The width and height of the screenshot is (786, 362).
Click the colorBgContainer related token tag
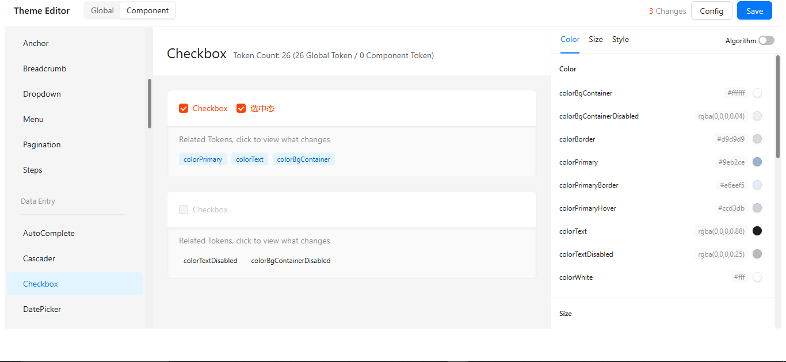pos(304,159)
